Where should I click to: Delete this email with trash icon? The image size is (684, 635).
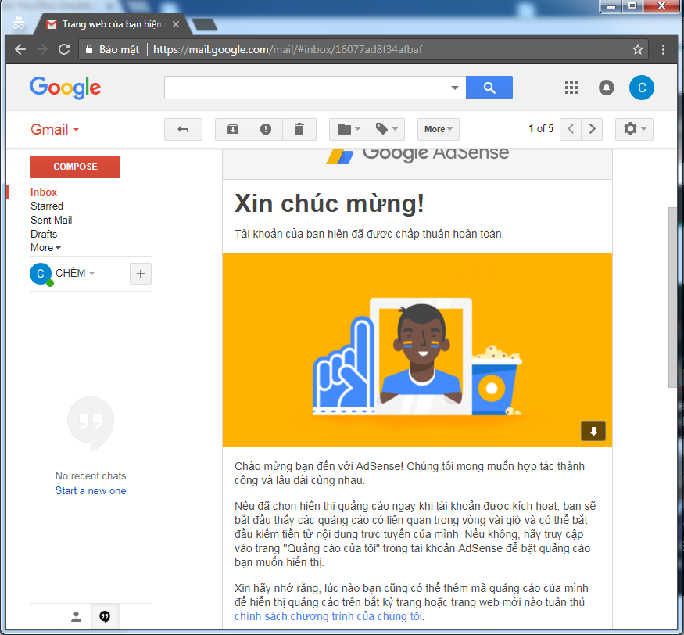299,129
